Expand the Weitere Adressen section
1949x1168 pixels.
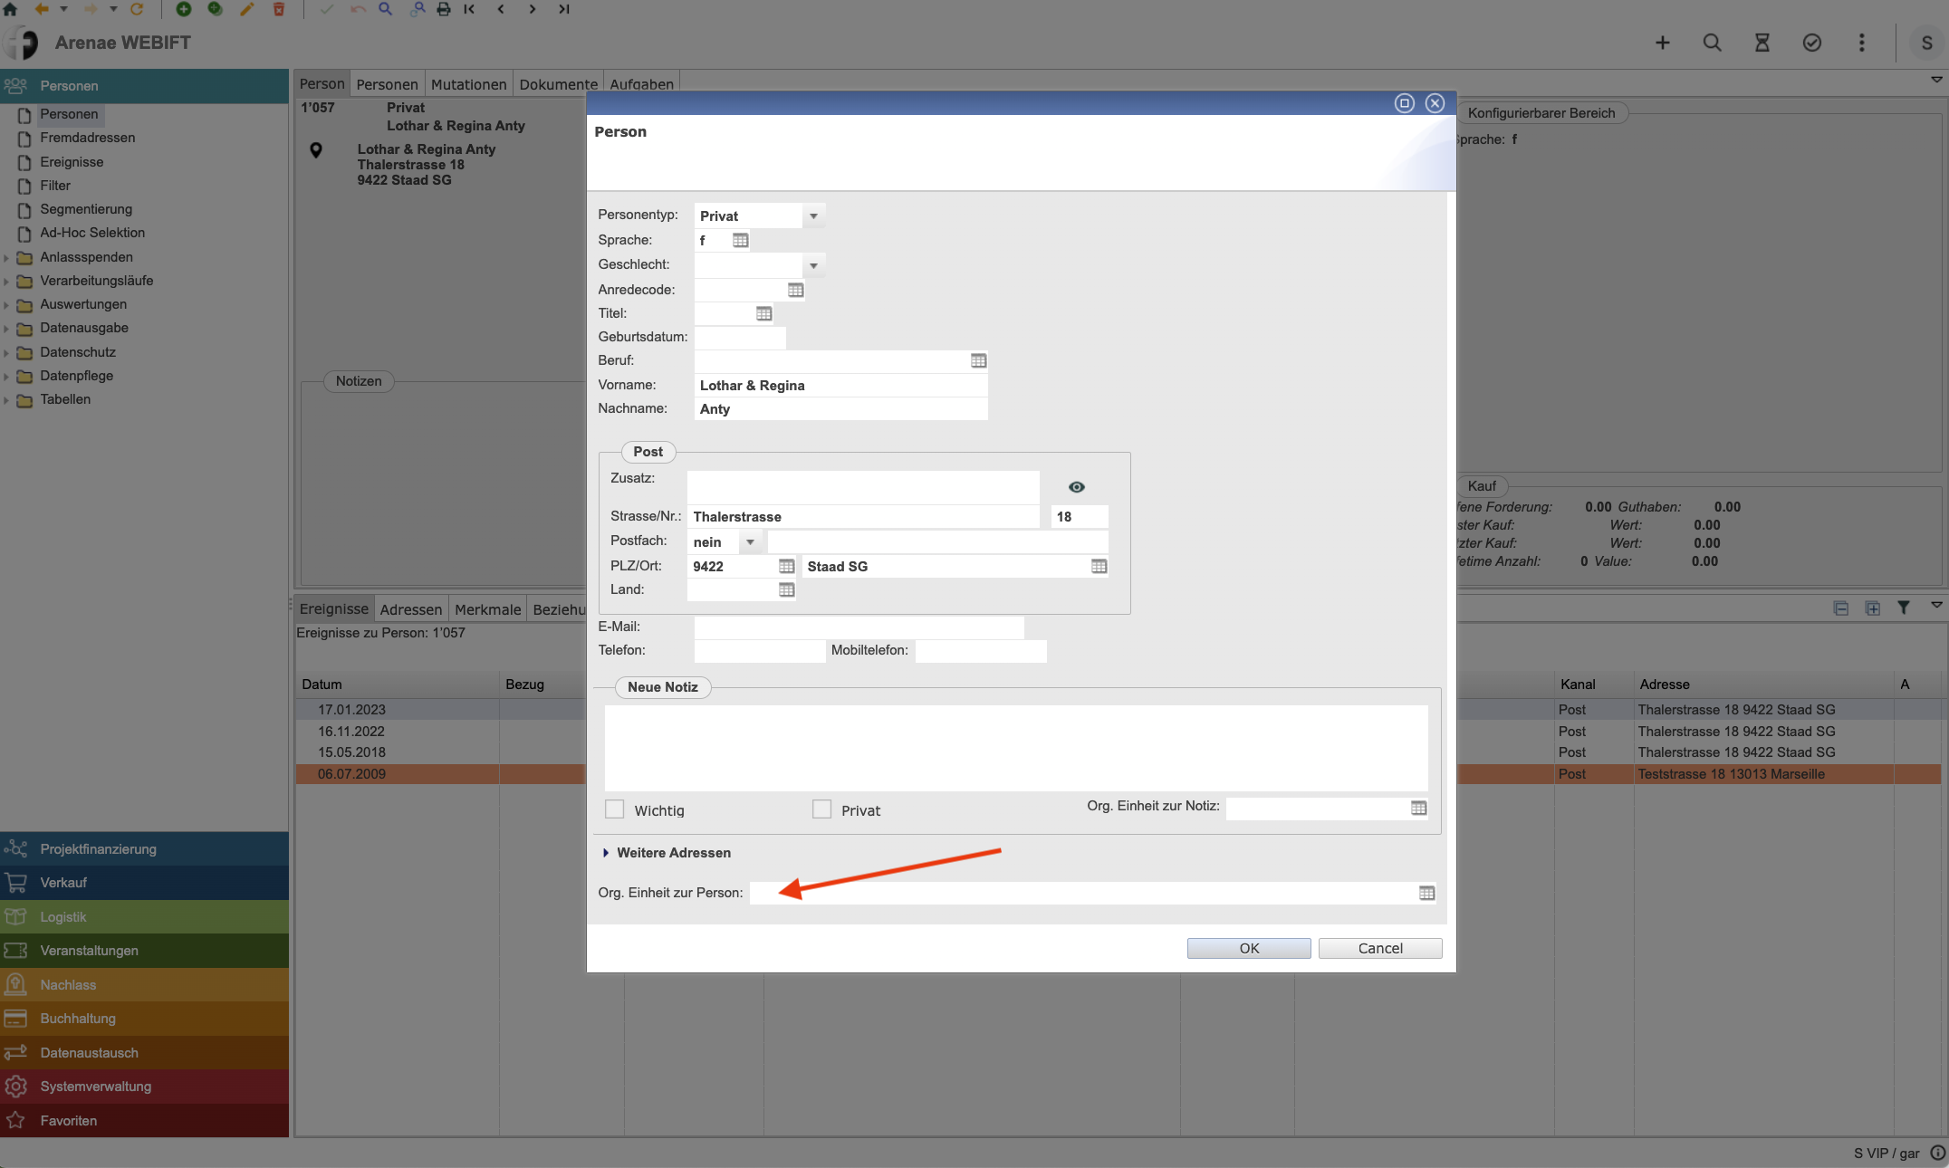[x=606, y=853]
